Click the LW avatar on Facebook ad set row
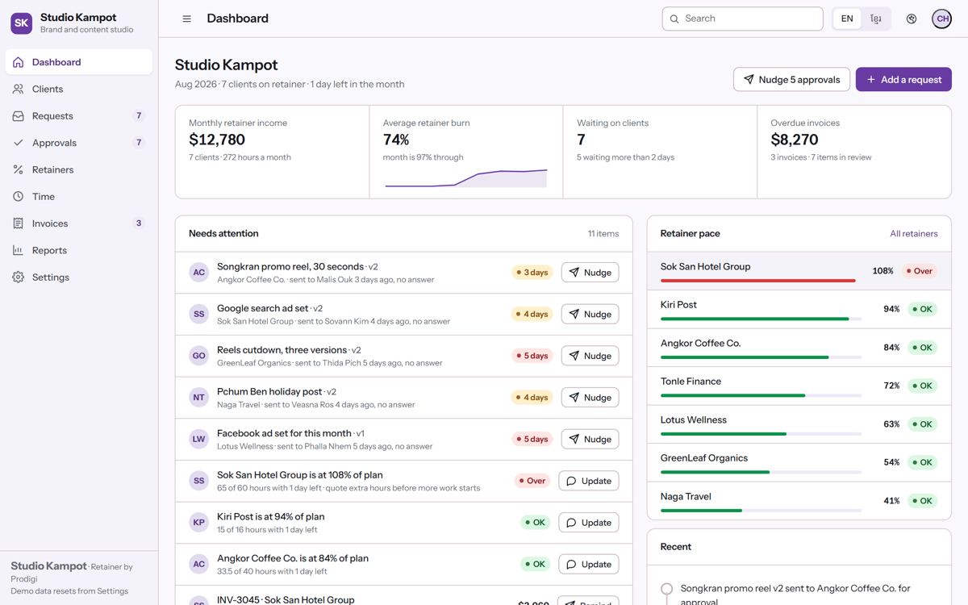The width and height of the screenshot is (968, 605). (x=198, y=439)
